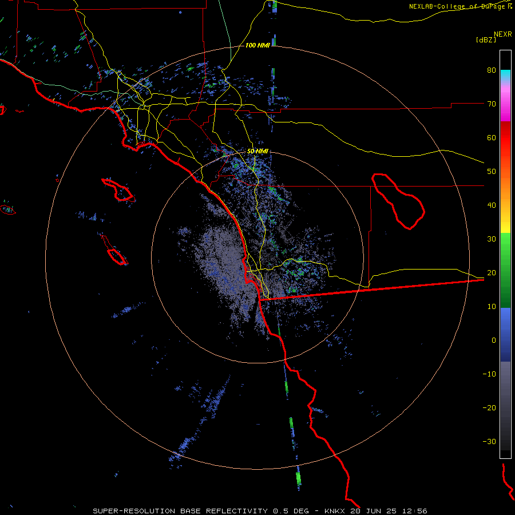Click the 100 NMI range ring label
Image resolution: width=515 pixels, height=515 pixels.
(x=257, y=45)
